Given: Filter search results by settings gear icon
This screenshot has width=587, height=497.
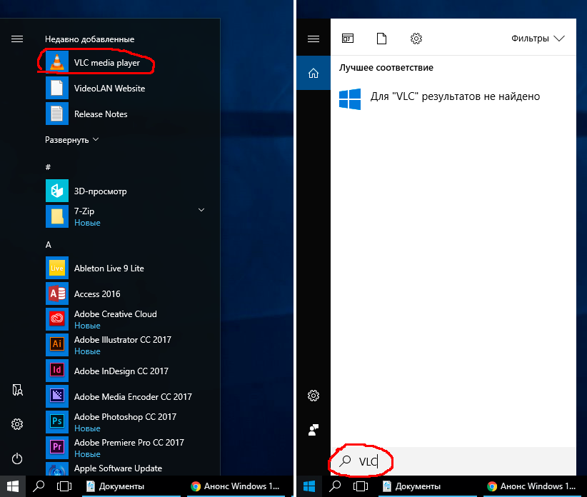Looking at the screenshot, I should pos(416,38).
